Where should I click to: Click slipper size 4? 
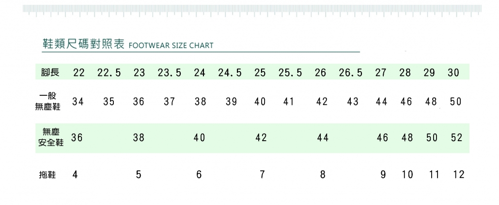click(x=75, y=175)
